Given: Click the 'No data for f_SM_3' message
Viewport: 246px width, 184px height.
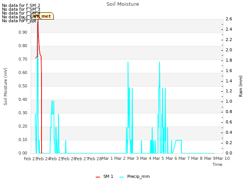Looking at the screenshot, I should [21, 9].
